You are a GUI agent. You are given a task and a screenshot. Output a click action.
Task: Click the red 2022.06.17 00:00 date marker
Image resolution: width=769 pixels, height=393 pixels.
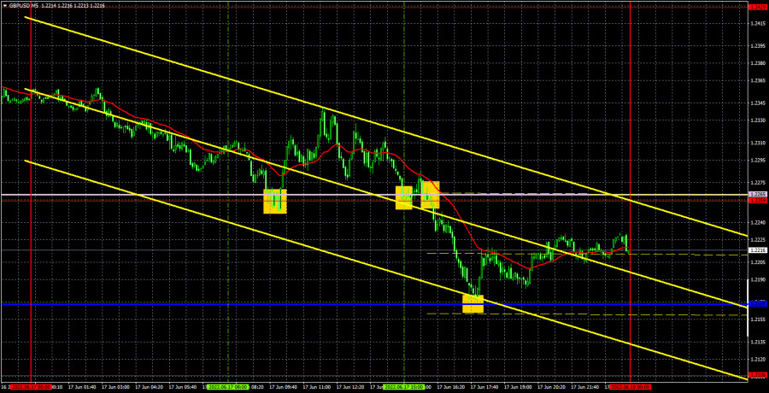[x=31, y=388]
